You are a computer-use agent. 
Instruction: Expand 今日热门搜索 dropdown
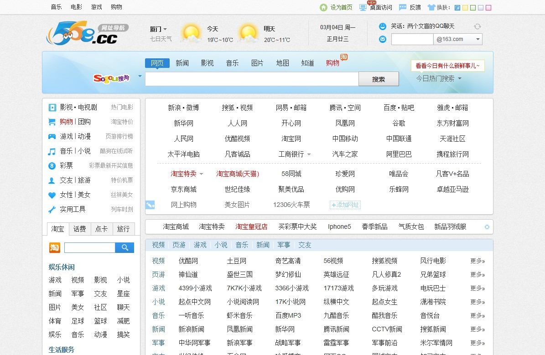pos(439,78)
